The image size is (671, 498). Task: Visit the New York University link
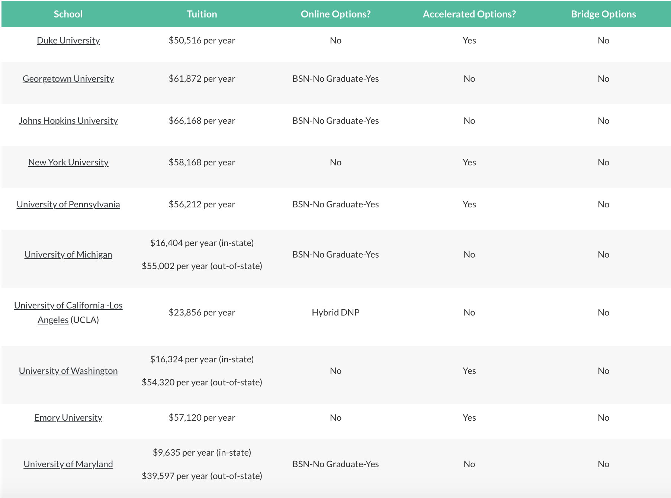click(x=68, y=162)
